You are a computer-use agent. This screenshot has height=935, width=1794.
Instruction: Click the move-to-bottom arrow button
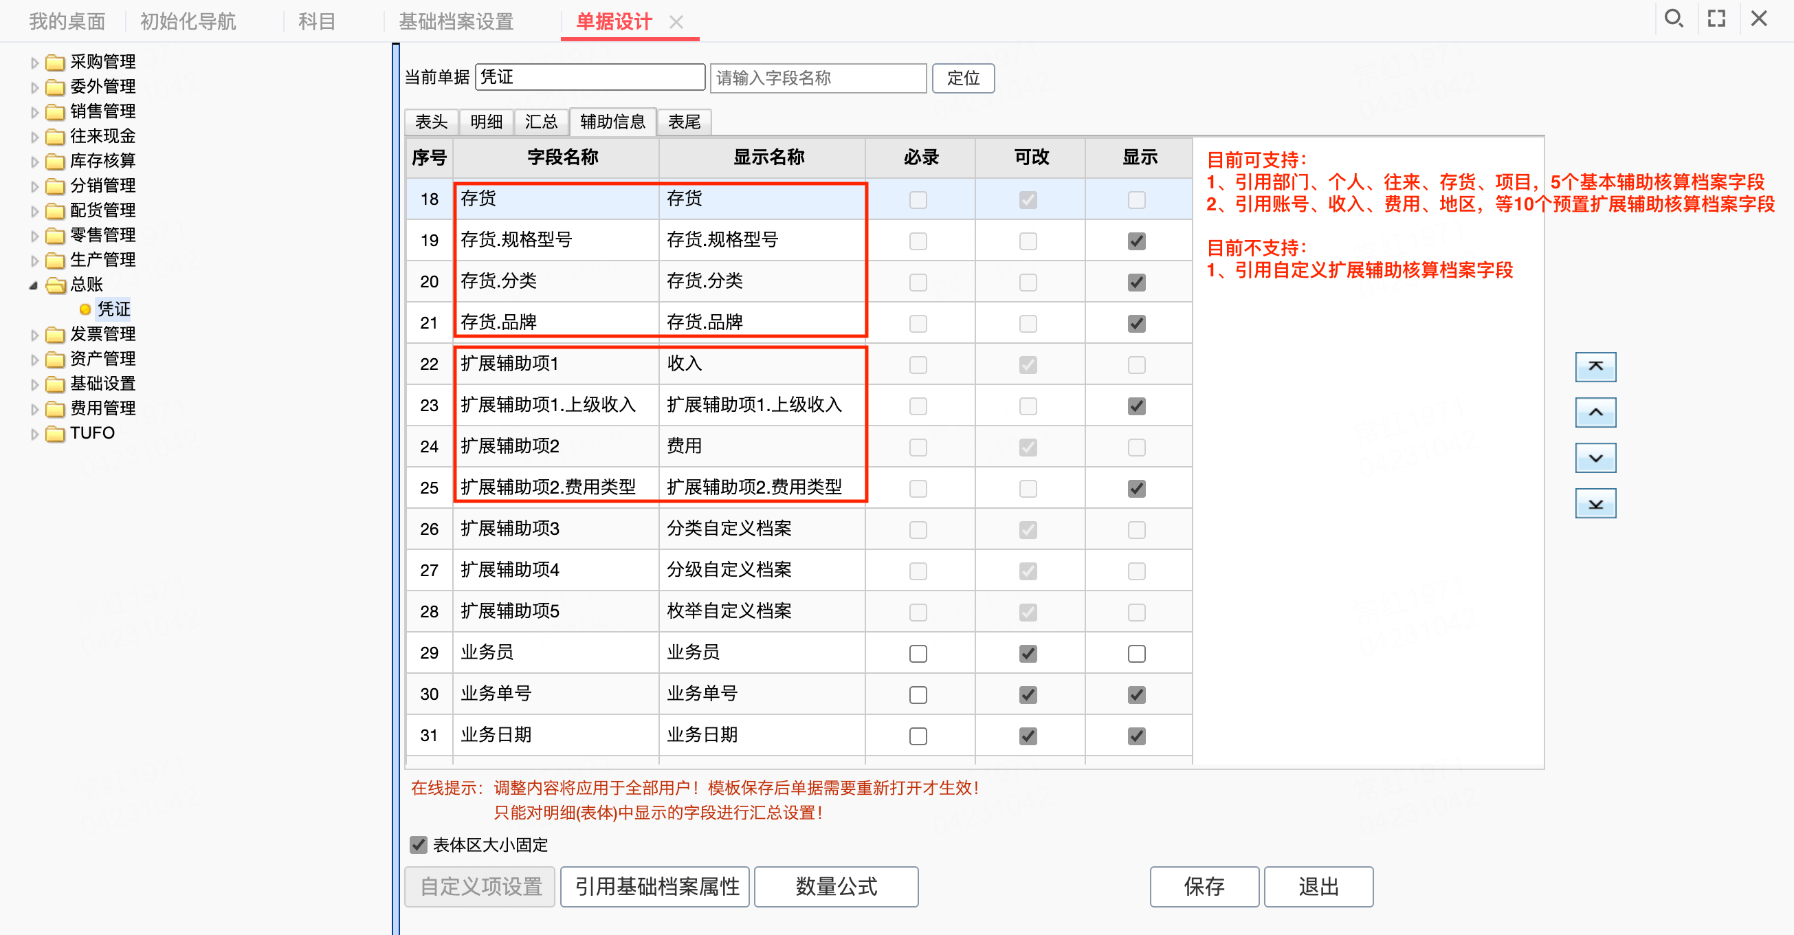1595,504
